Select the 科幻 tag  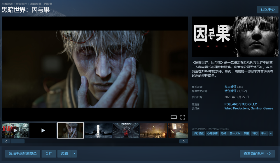click(255, 133)
